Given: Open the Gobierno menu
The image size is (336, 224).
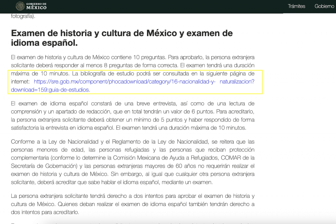Looking at the screenshot, I should (x=324, y=6).
